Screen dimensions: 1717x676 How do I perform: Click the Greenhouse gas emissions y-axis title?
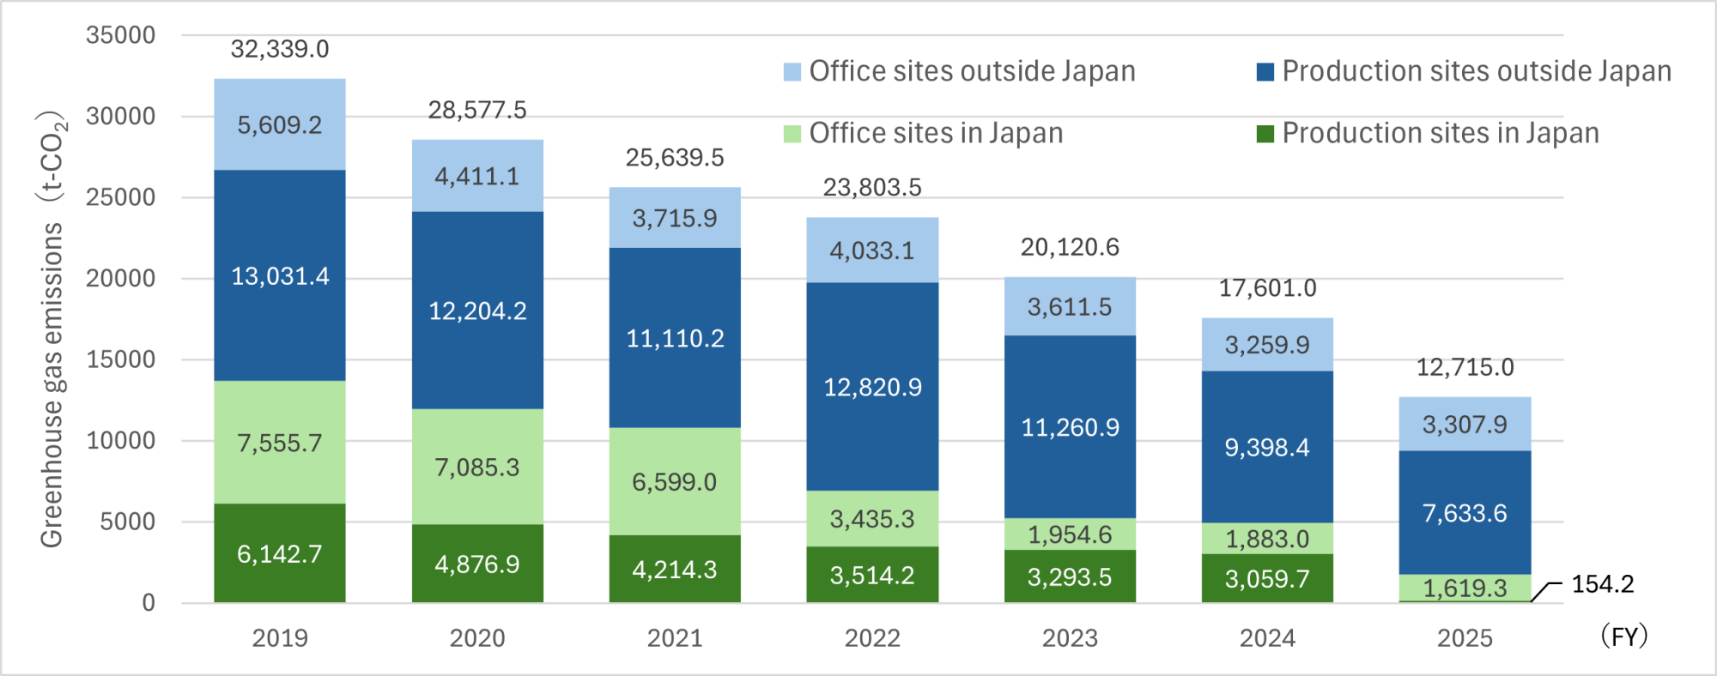coord(52,330)
